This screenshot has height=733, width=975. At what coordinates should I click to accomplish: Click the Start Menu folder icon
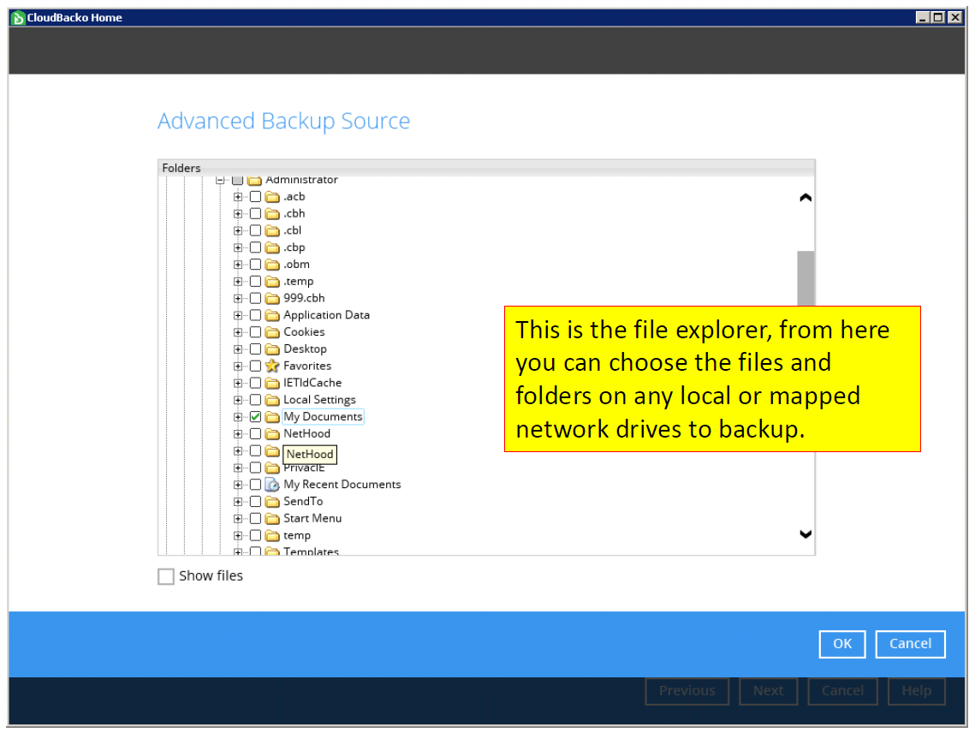272,518
